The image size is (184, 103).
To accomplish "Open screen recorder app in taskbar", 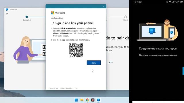I will 93,100.
